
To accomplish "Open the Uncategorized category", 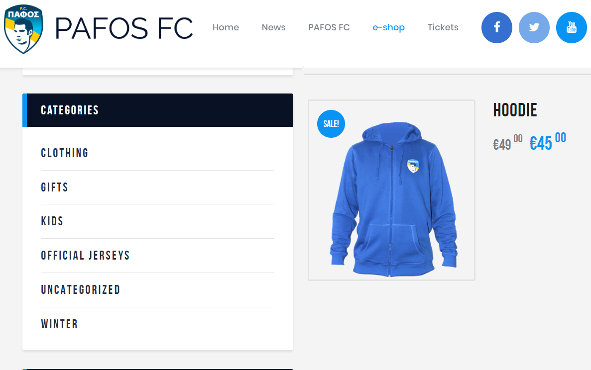I will tap(81, 290).
